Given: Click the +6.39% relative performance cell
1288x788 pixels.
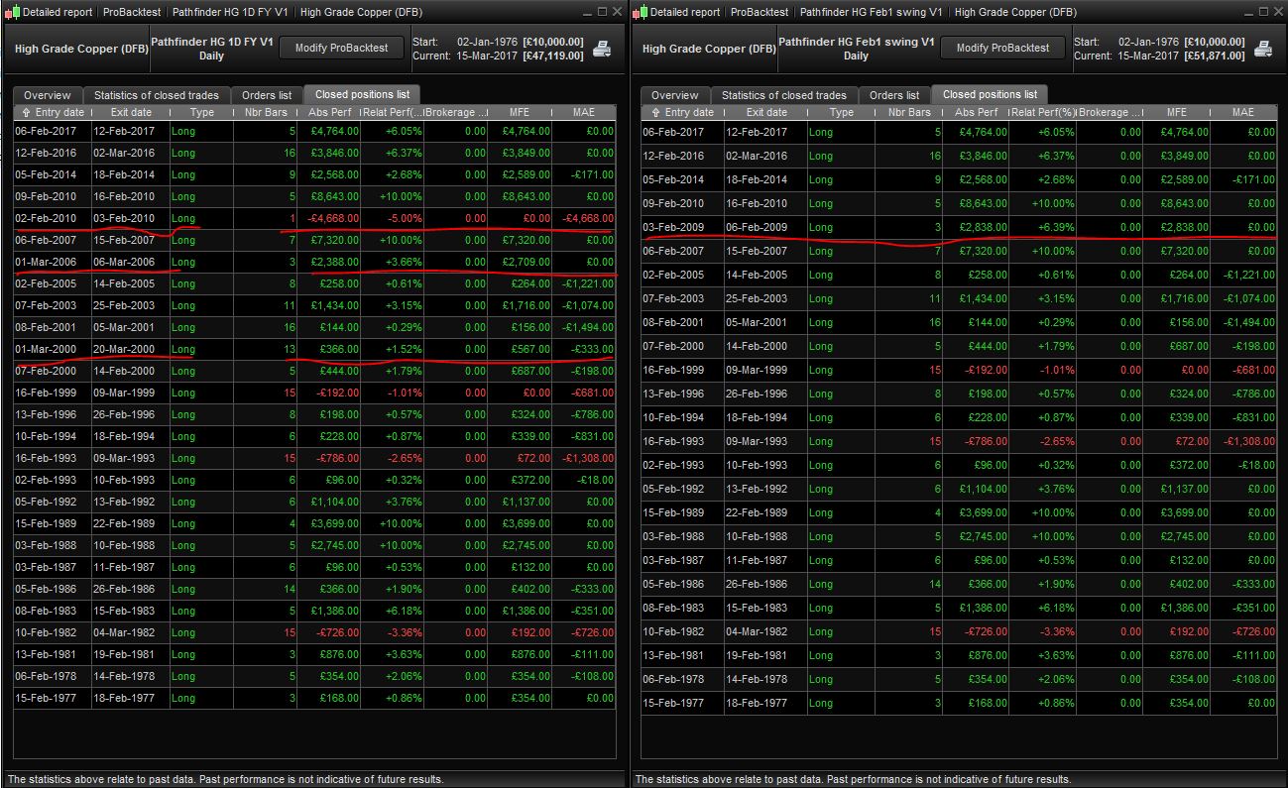Looking at the screenshot, I should pos(1042,227).
